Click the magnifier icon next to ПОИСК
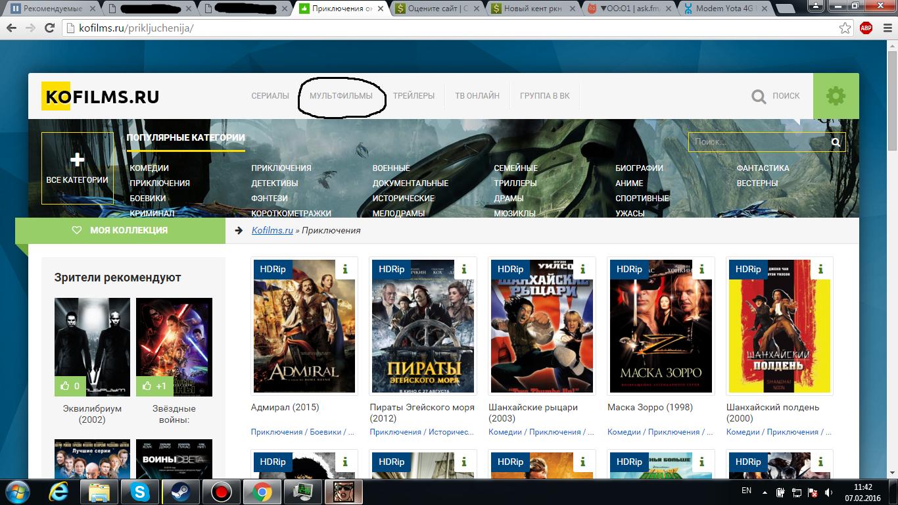Image resolution: width=898 pixels, height=505 pixels. (x=759, y=97)
